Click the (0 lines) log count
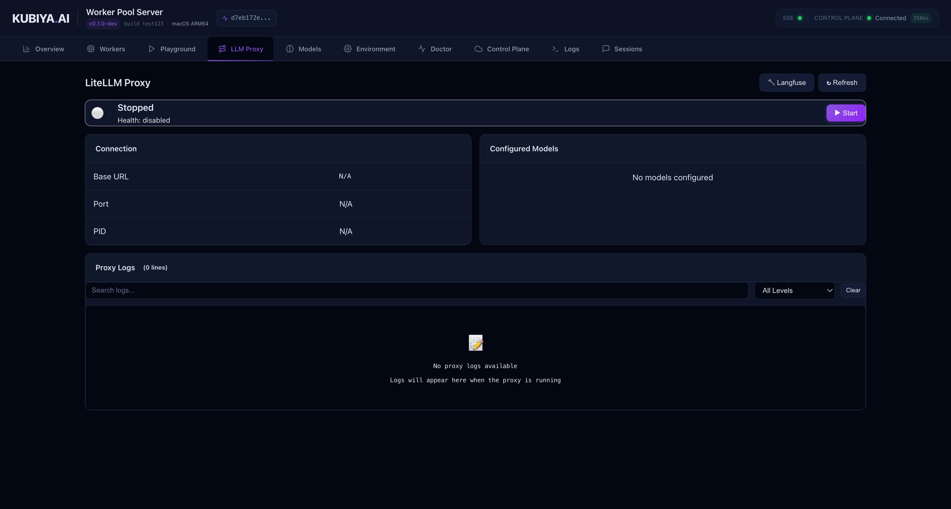The width and height of the screenshot is (951, 509). [x=155, y=267]
